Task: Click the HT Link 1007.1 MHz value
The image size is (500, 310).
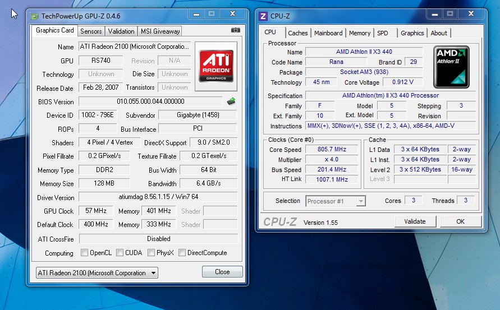Action: [332, 179]
